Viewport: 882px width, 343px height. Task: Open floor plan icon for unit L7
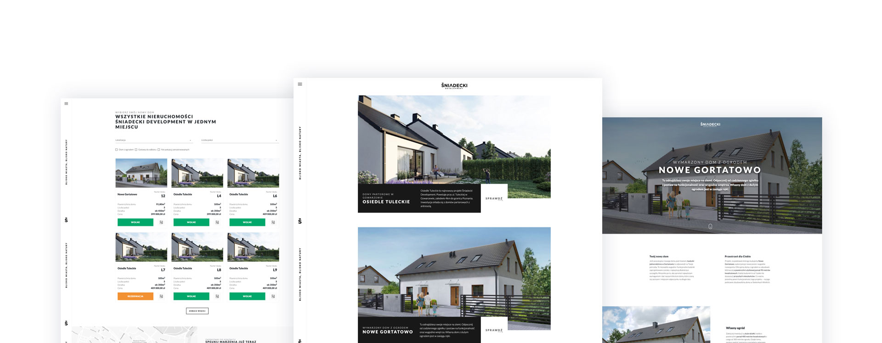161,296
